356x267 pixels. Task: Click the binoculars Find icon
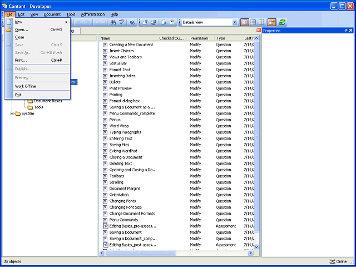[113, 22]
